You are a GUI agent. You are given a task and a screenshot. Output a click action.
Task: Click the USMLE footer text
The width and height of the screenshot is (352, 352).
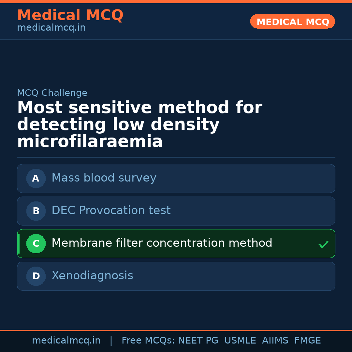(x=240, y=341)
